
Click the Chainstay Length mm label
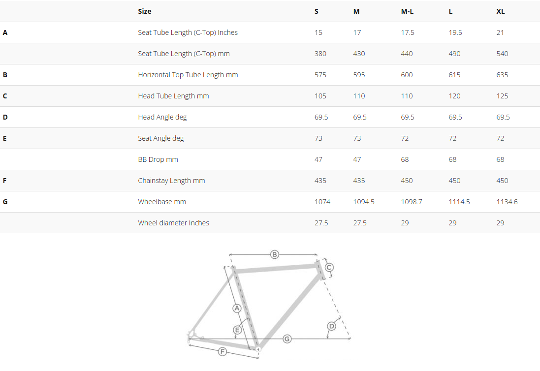tap(171, 181)
